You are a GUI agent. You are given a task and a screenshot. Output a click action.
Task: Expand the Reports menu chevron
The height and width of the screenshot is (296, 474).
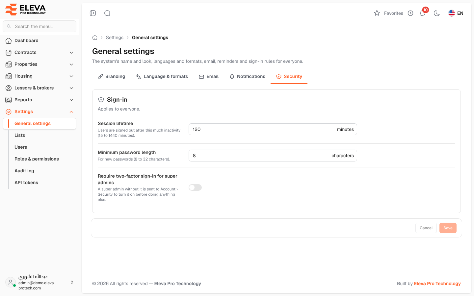(x=71, y=100)
